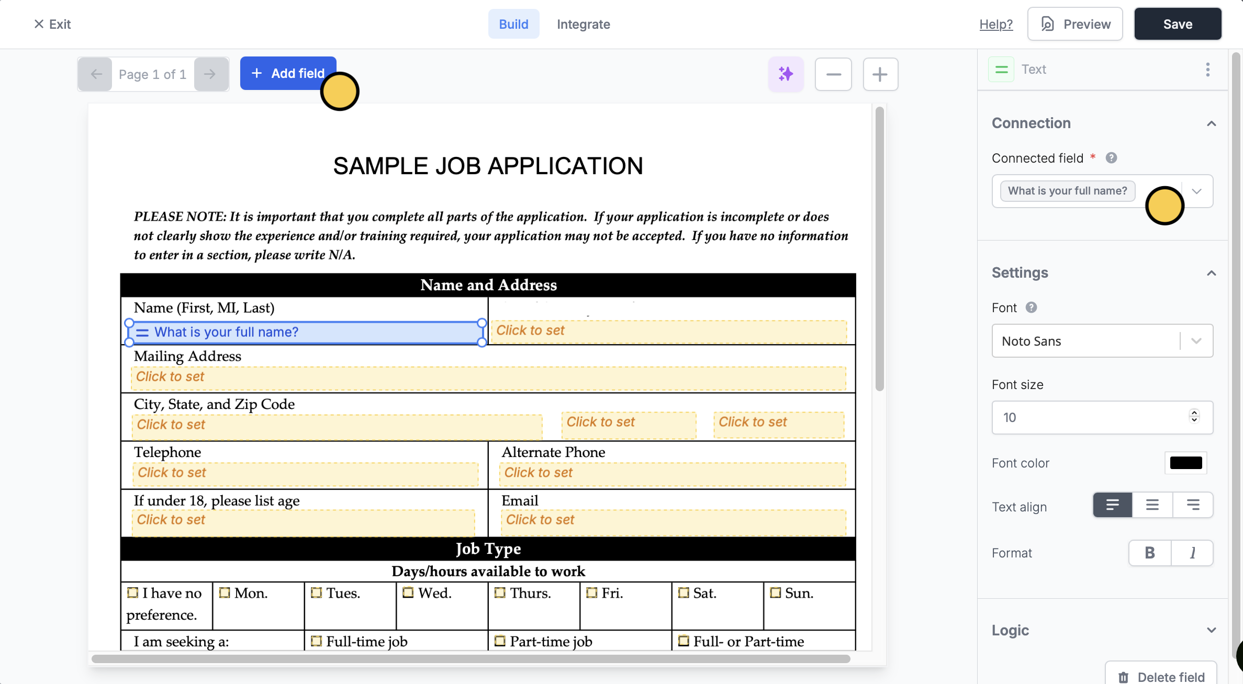Screen dimensions: 1243x684
Task: Click the Save button
Action: (1178, 24)
